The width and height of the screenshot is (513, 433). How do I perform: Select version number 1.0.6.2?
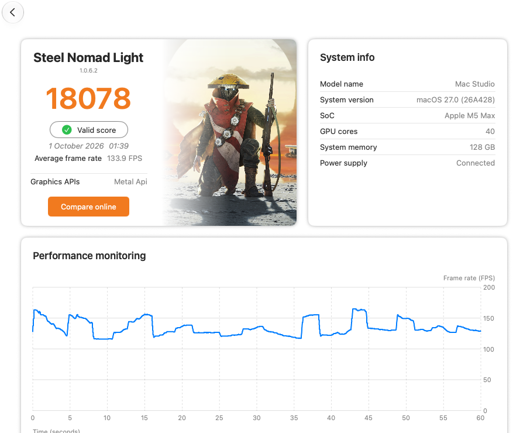[x=88, y=70]
